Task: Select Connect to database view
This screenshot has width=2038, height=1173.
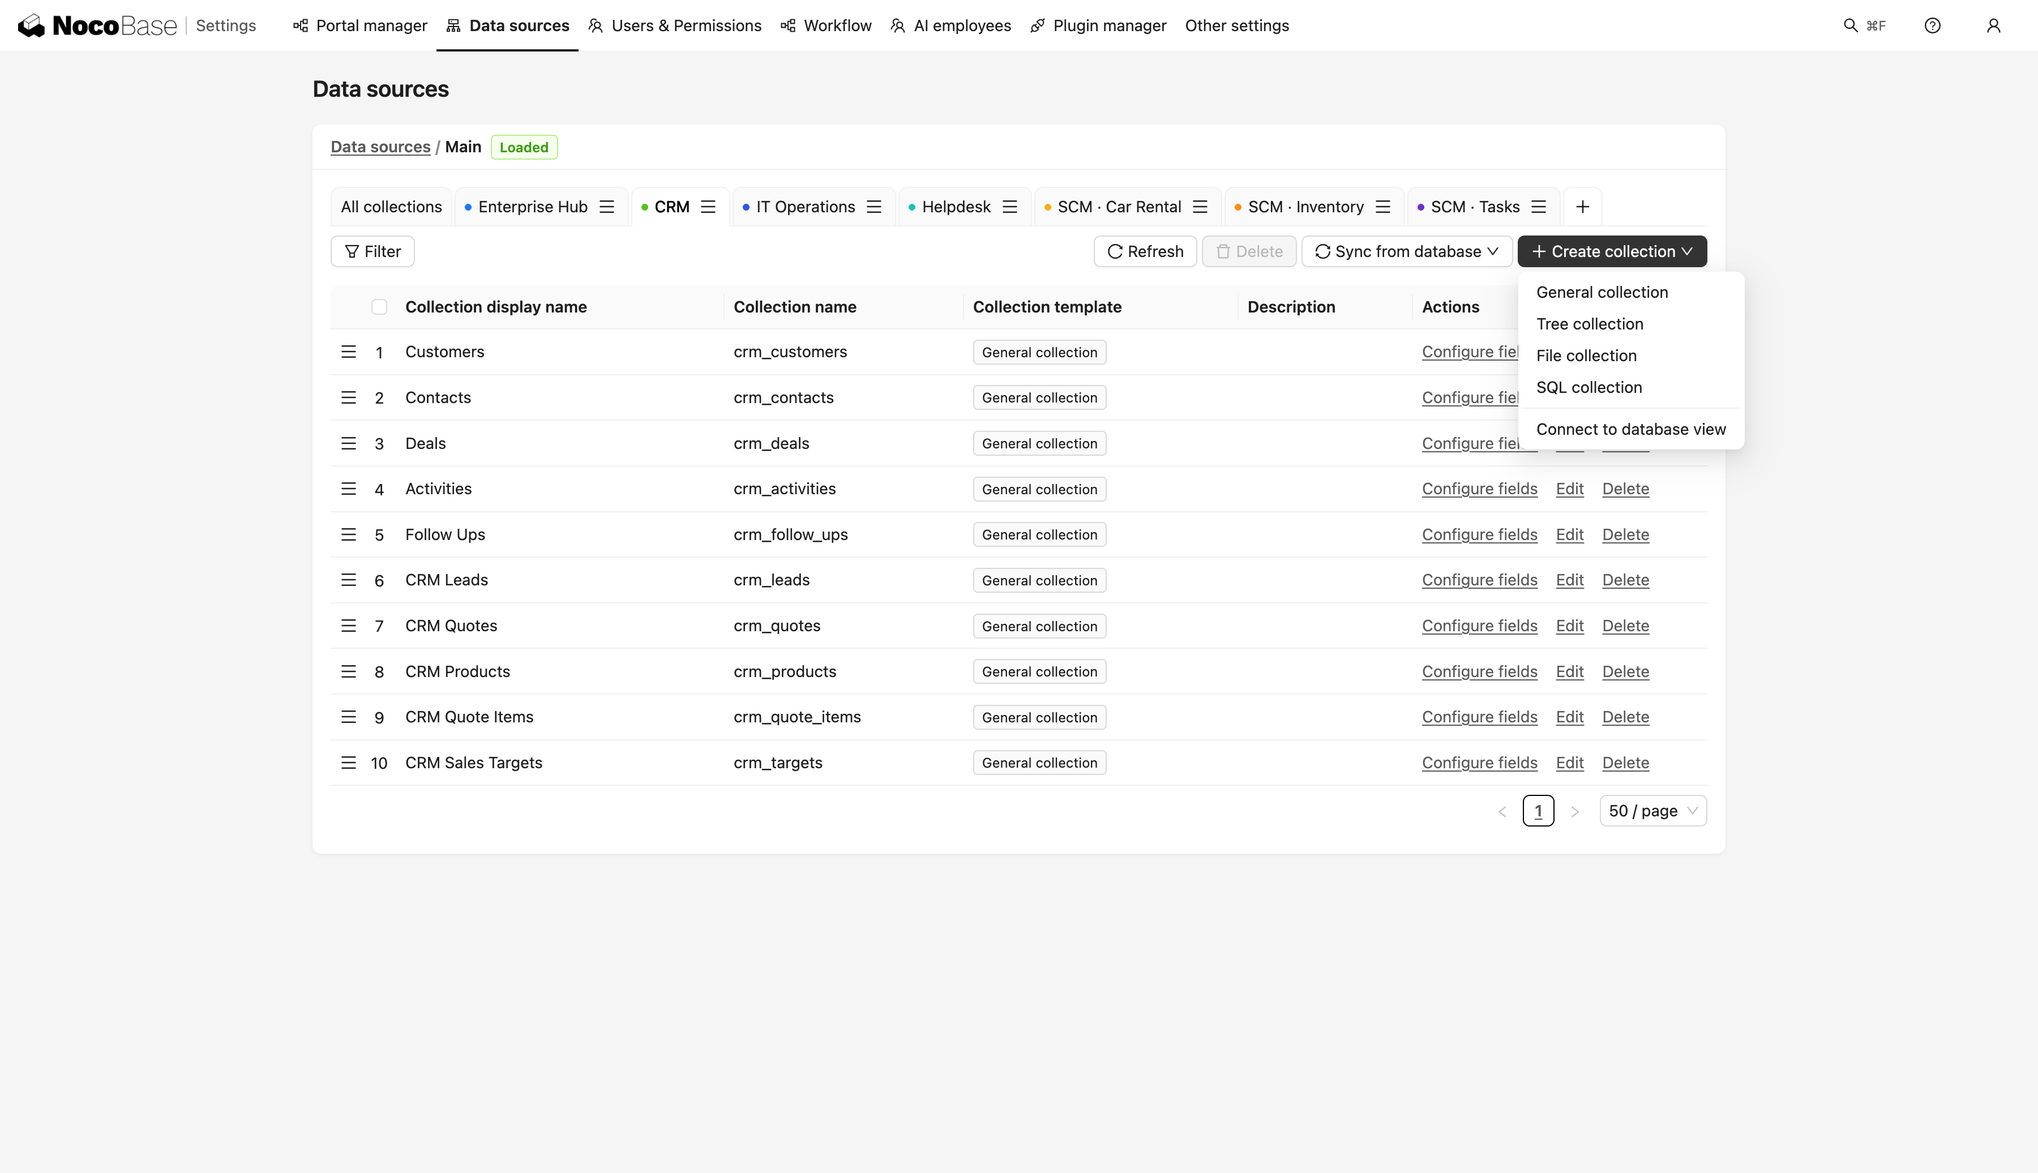Action: [x=1631, y=429]
